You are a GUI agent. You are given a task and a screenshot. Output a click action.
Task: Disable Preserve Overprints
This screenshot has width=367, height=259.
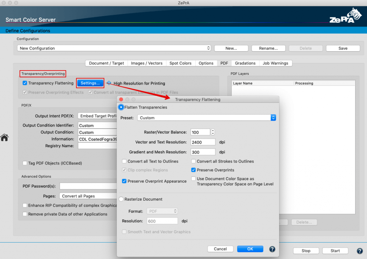(x=193, y=170)
